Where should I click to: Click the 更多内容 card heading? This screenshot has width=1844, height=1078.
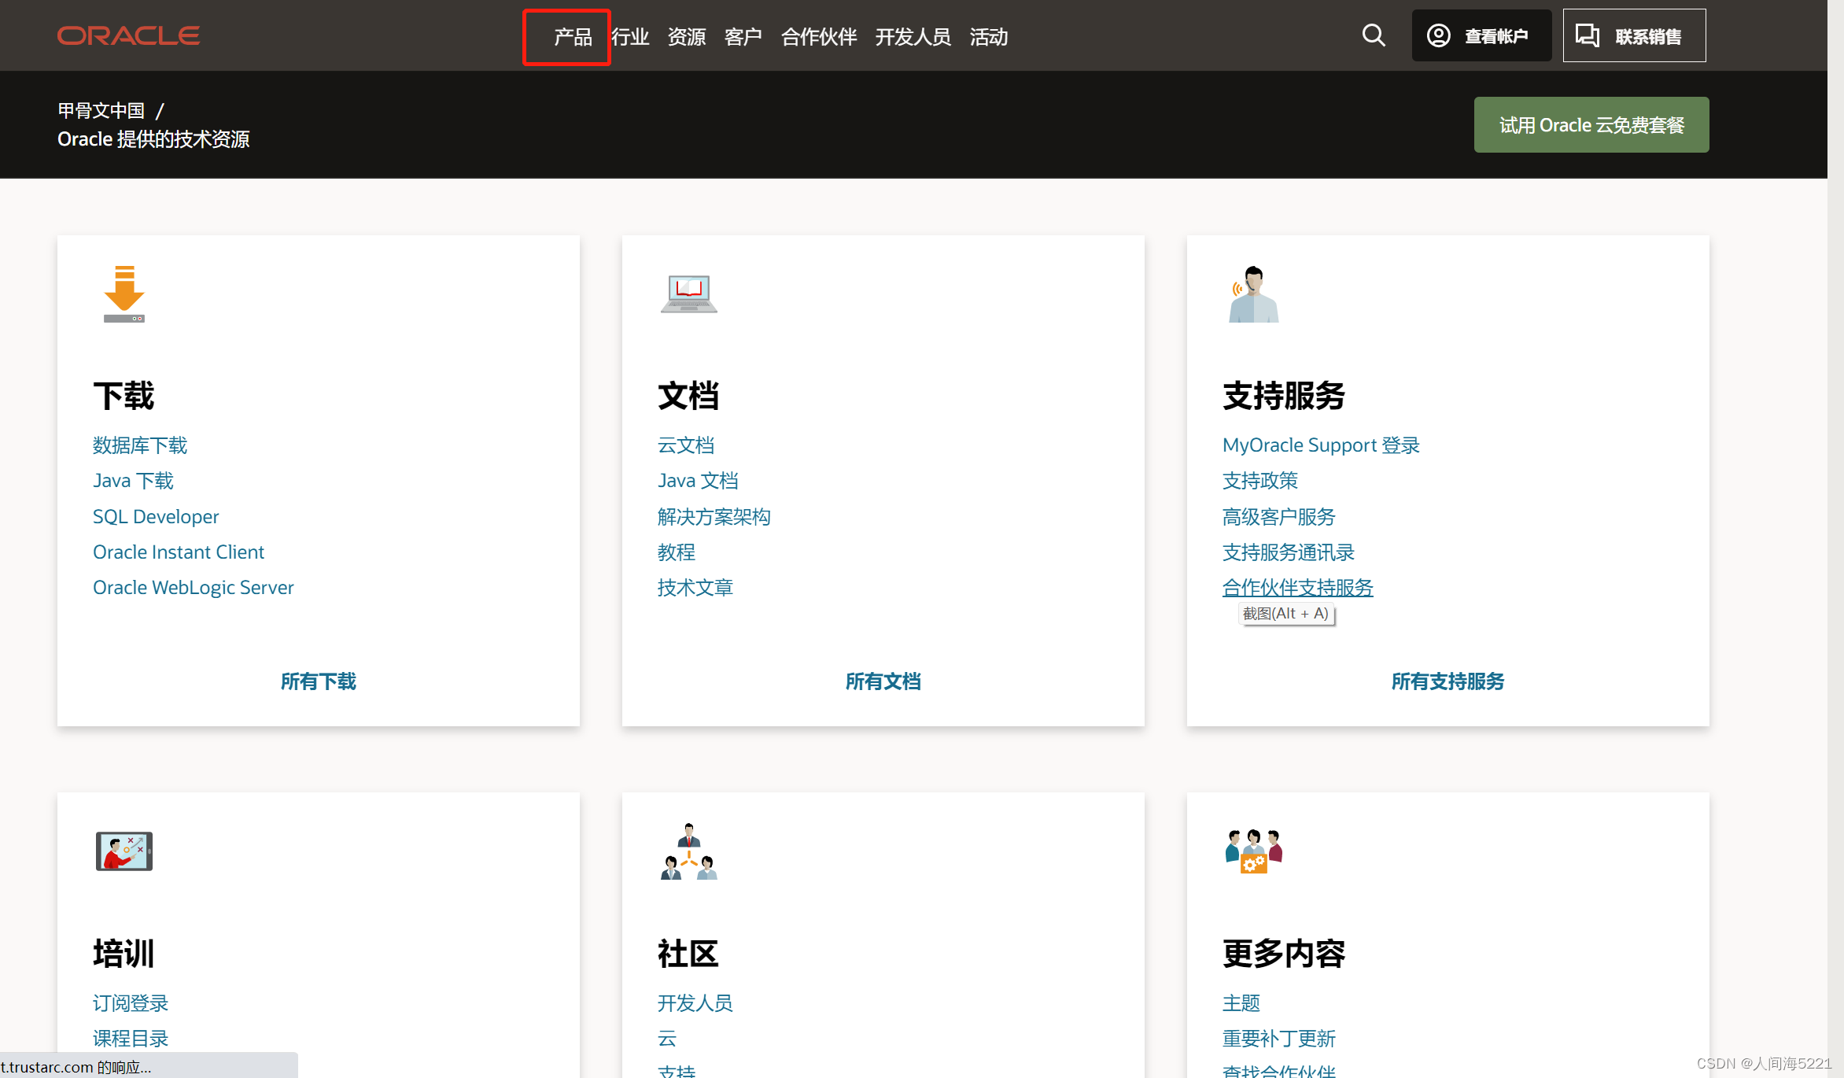pyautogui.click(x=1284, y=954)
